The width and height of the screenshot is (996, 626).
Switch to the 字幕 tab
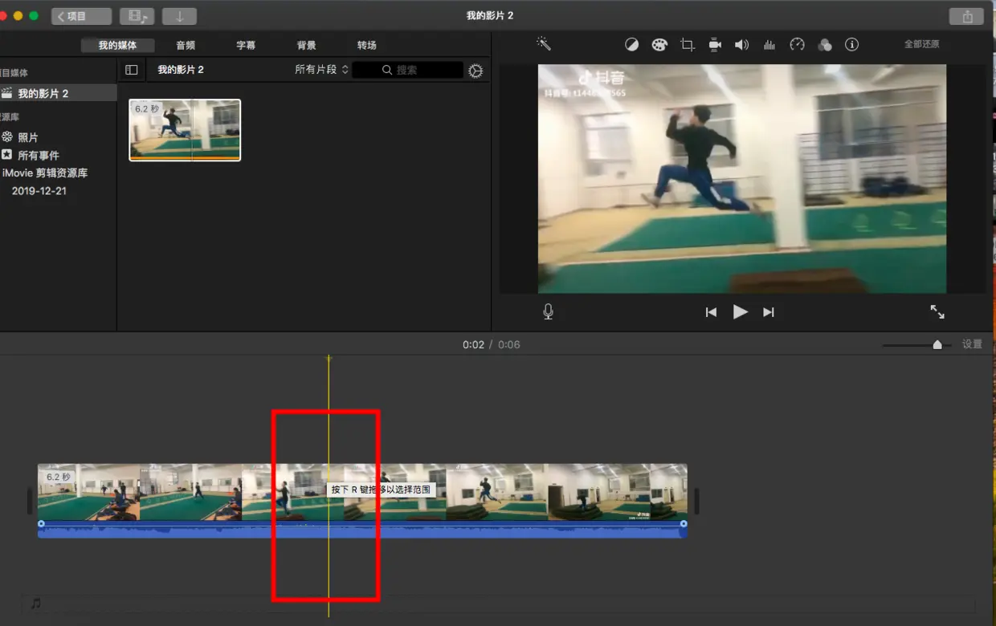pyautogui.click(x=246, y=45)
